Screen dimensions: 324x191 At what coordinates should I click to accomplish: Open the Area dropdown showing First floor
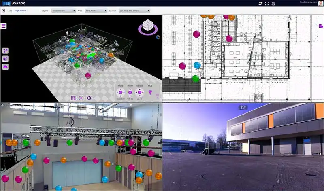(96, 11)
